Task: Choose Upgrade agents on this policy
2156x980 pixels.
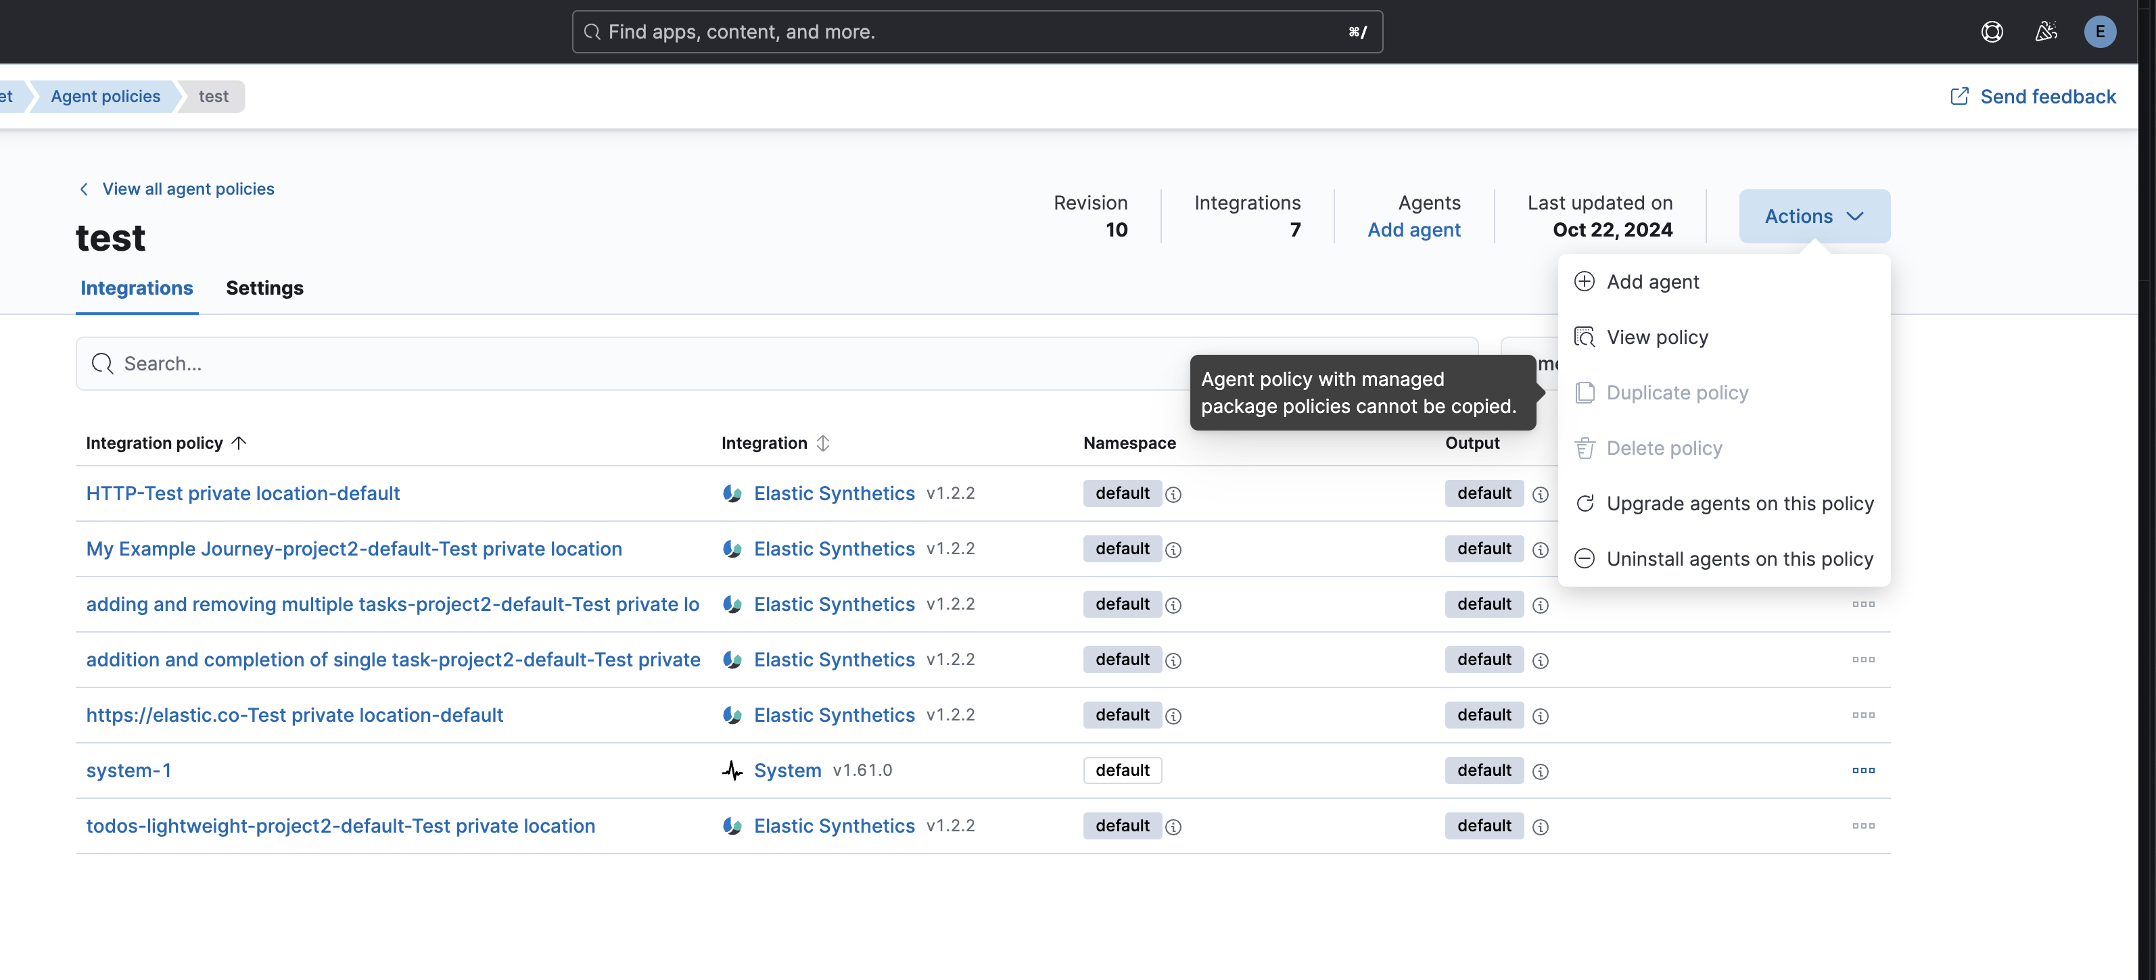Action: [x=1724, y=504]
